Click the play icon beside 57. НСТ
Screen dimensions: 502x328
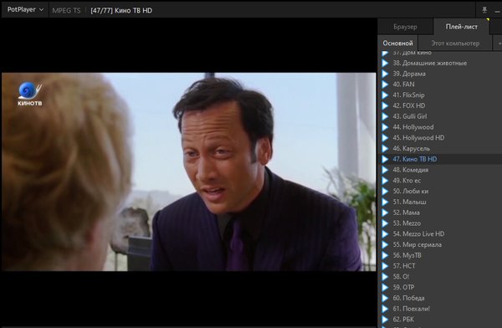(385, 266)
